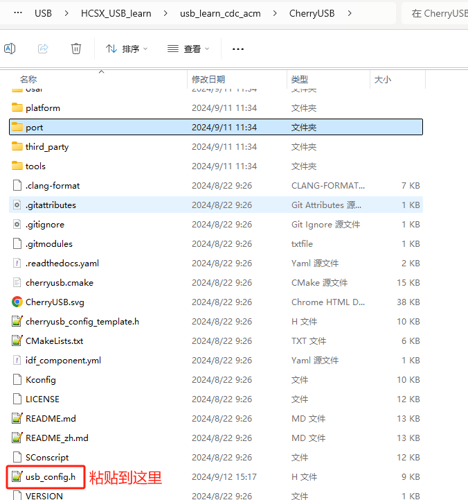The width and height of the screenshot is (468, 500).
Task: Open the View (查看) dropdown
Action: [188, 49]
